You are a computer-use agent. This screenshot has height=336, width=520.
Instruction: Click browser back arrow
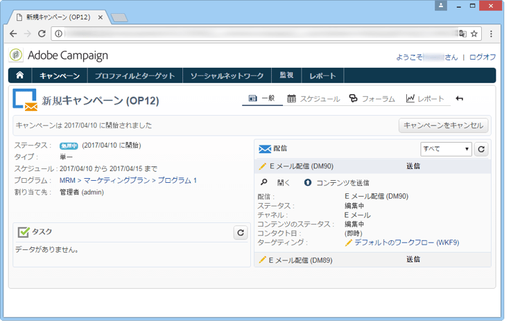tap(13, 33)
